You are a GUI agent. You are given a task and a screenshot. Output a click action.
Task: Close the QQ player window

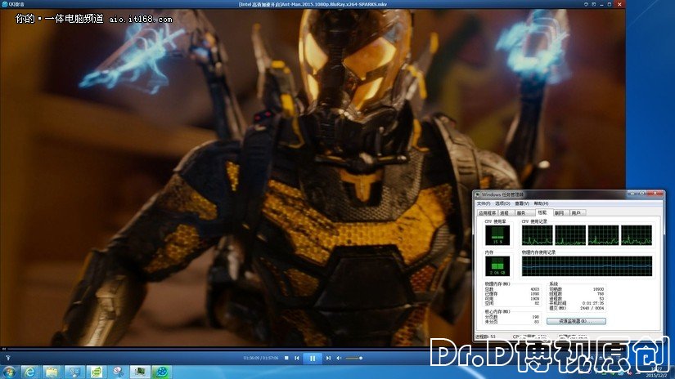click(619, 4)
